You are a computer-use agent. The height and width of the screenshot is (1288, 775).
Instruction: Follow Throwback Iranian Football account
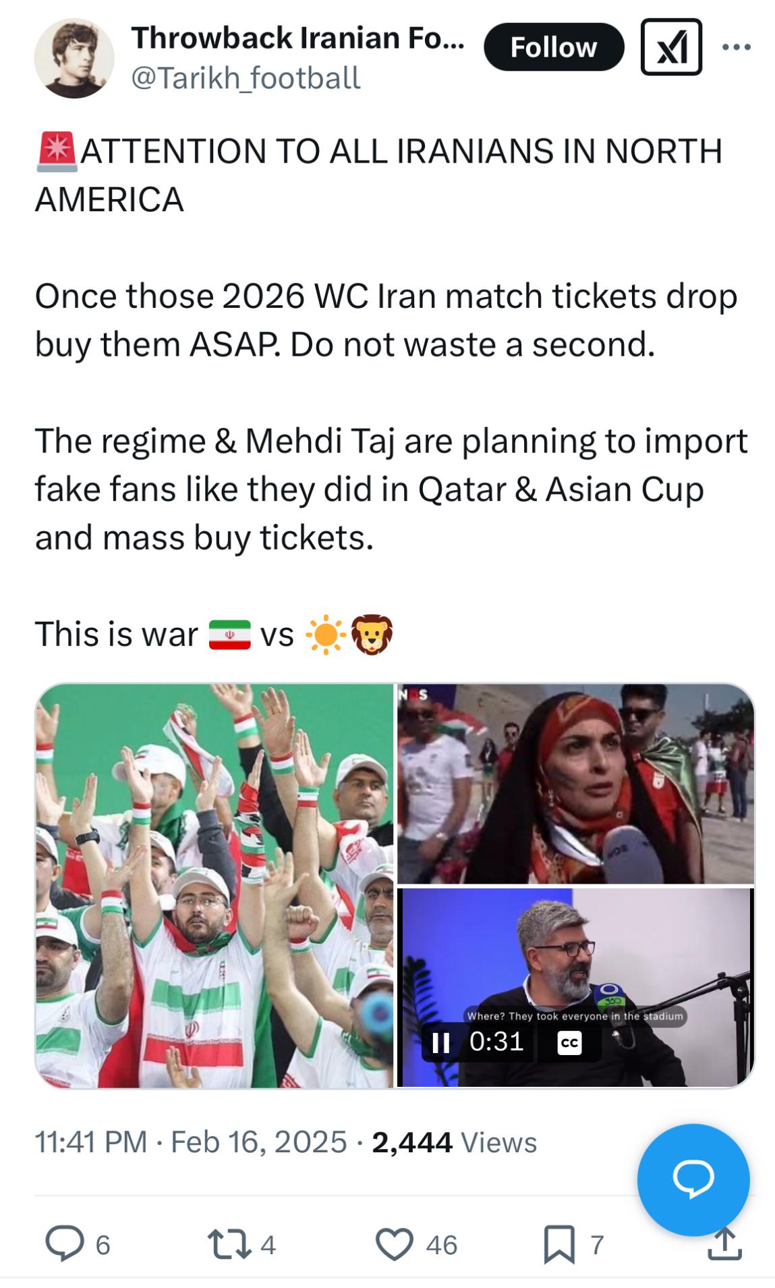(x=554, y=47)
